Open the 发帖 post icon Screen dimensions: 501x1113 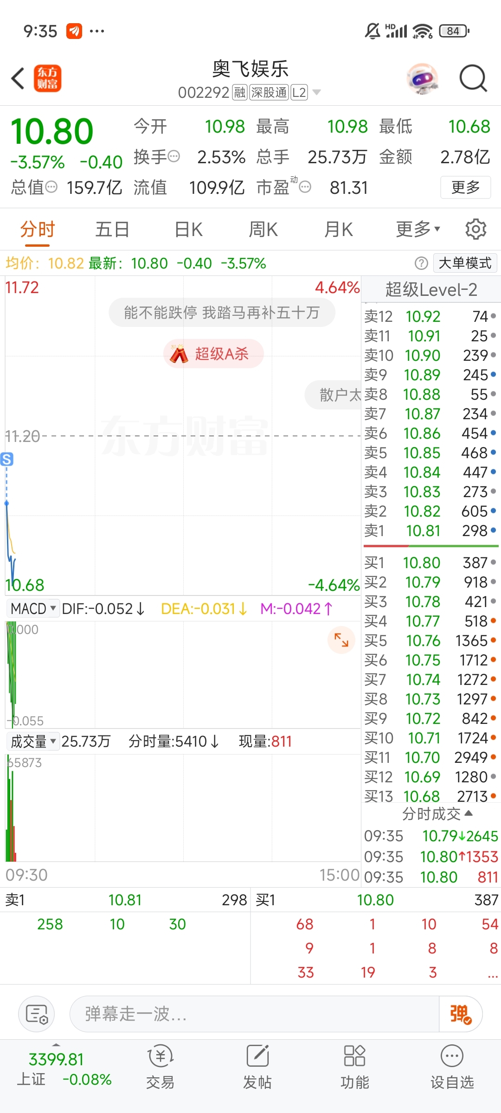pos(257,1067)
